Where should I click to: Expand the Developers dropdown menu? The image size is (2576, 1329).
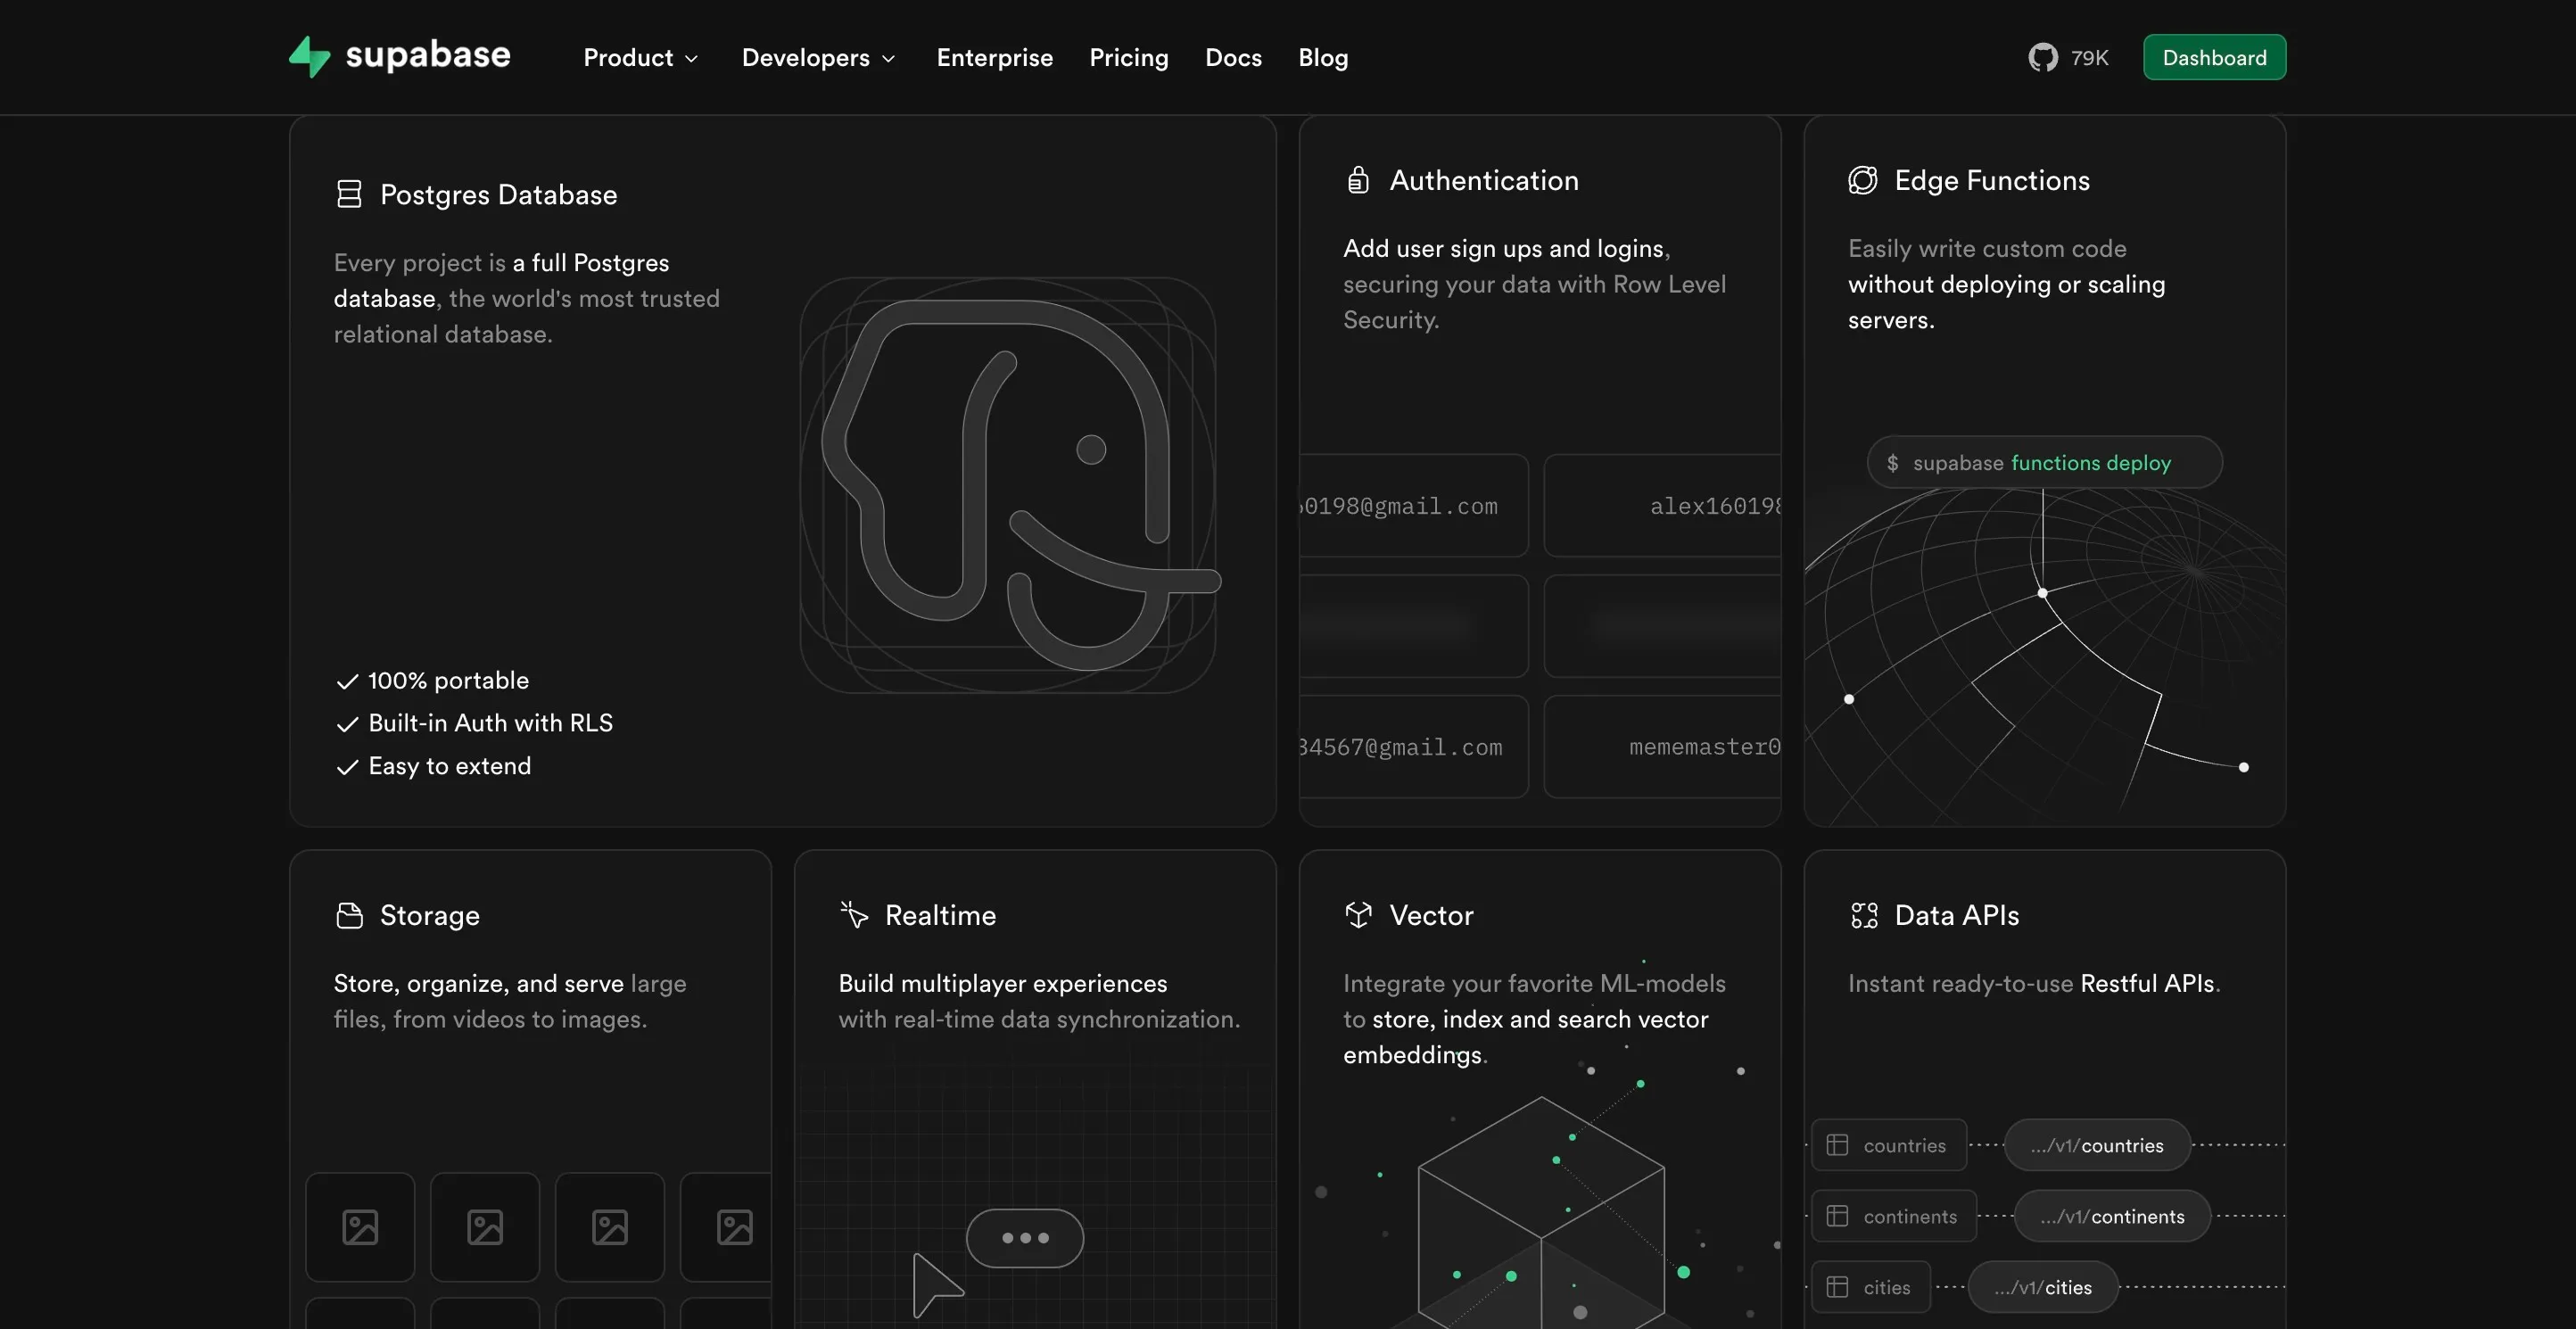pyautogui.click(x=818, y=58)
